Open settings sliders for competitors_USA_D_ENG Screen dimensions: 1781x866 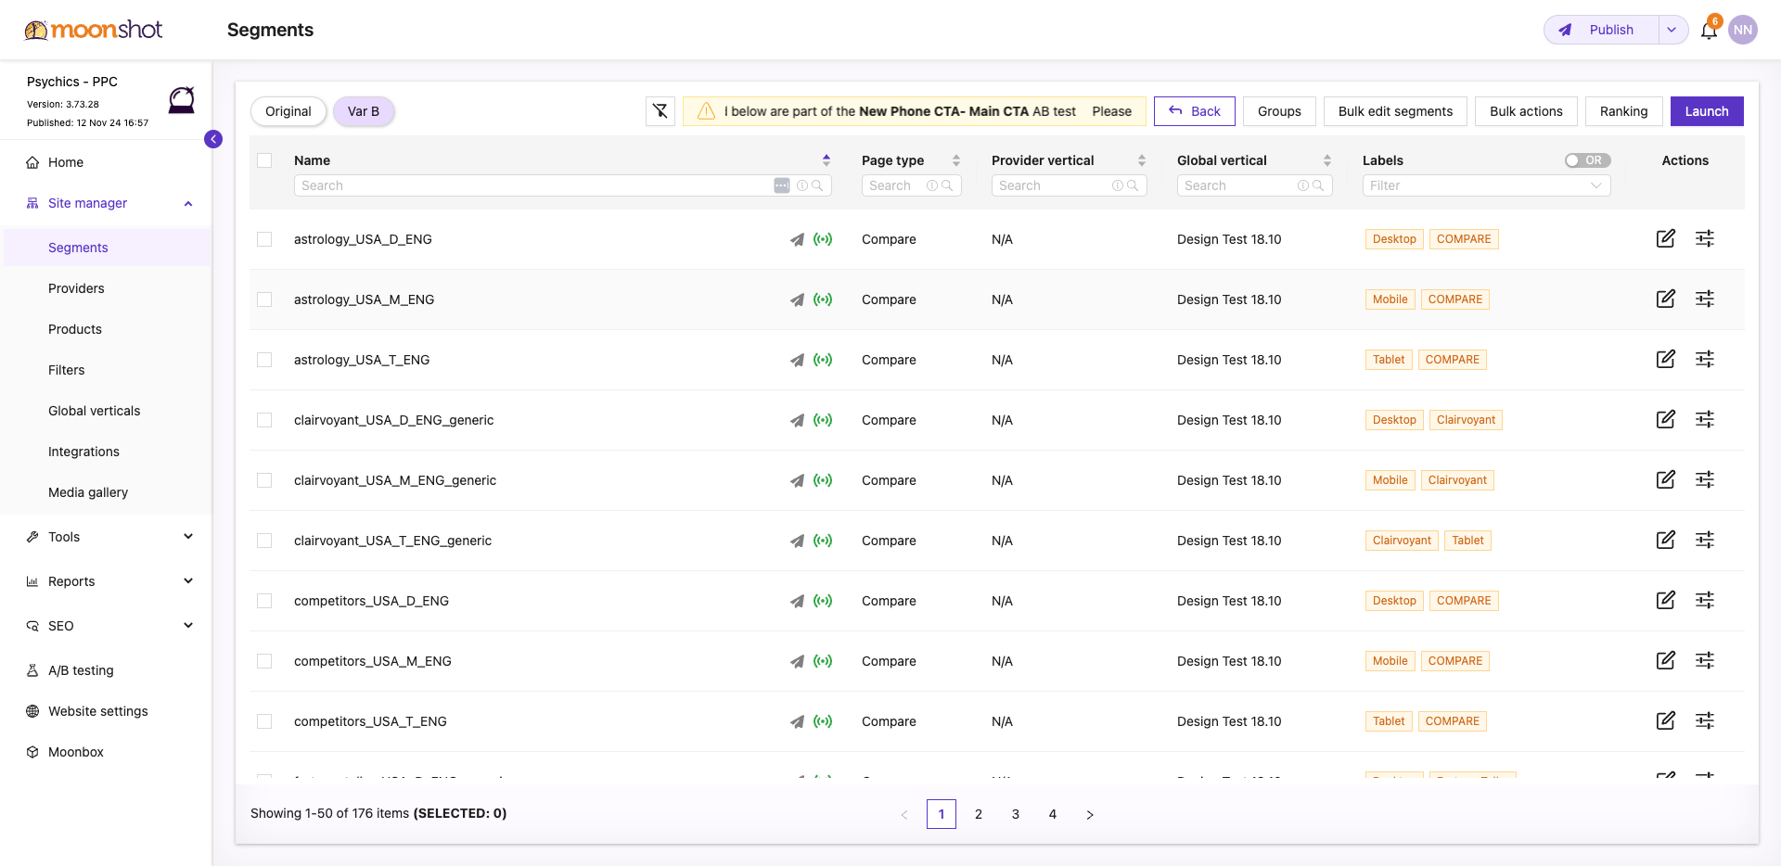click(1705, 600)
